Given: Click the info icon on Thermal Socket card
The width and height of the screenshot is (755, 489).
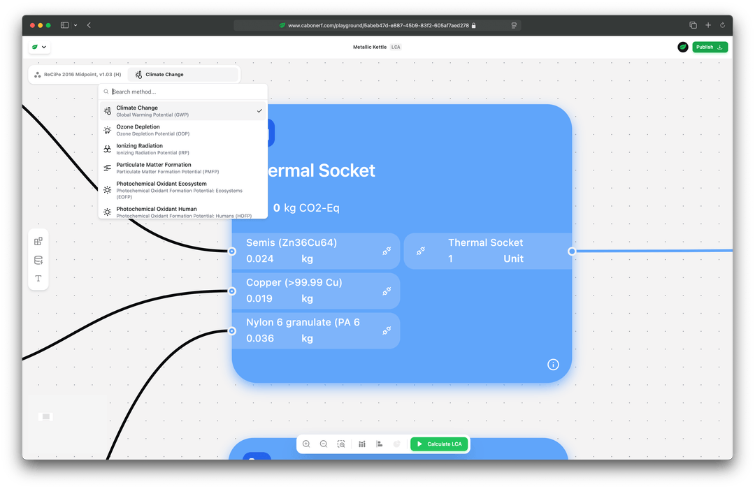Looking at the screenshot, I should pos(553,365).
